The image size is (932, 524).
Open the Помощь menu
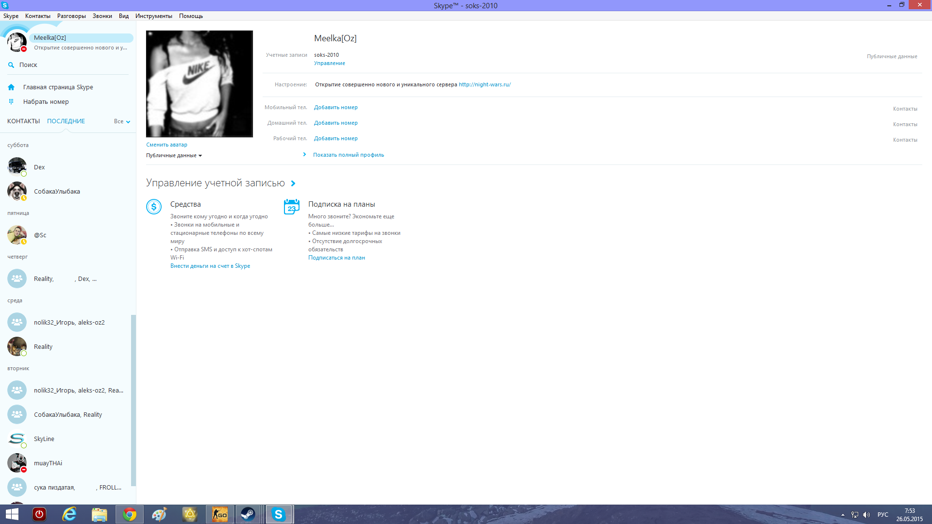(191, 16)
